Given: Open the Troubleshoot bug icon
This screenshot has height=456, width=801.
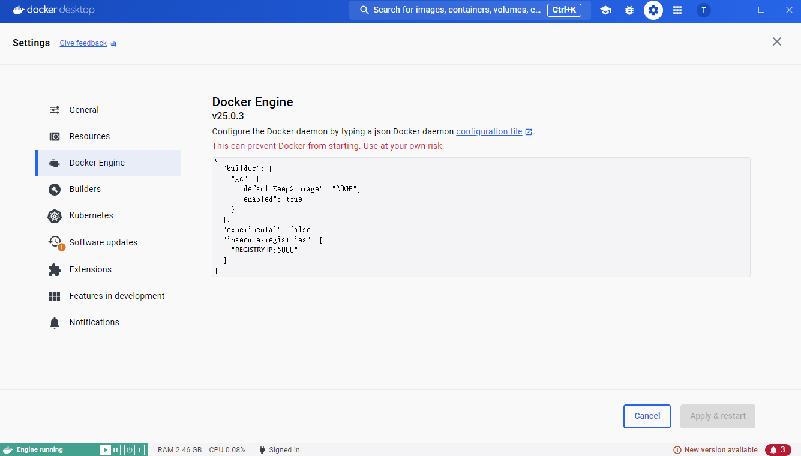Looking at the screenshot, I should click(x=629, y=10).
